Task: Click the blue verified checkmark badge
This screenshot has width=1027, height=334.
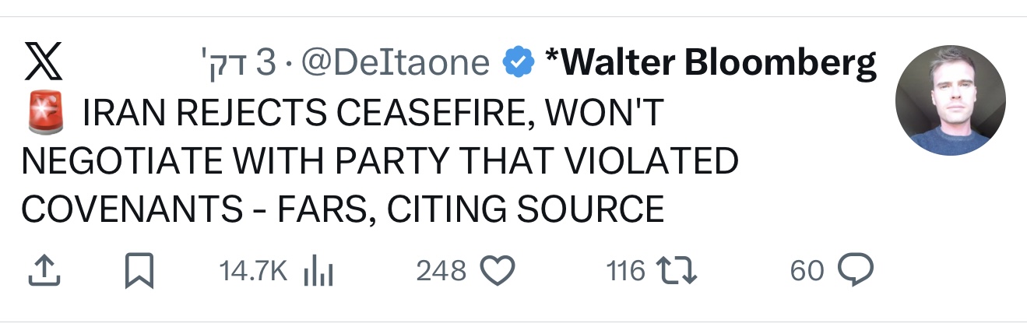Action: tap(519, 63)
